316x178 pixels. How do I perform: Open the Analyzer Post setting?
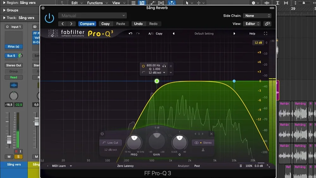(197, 166)
